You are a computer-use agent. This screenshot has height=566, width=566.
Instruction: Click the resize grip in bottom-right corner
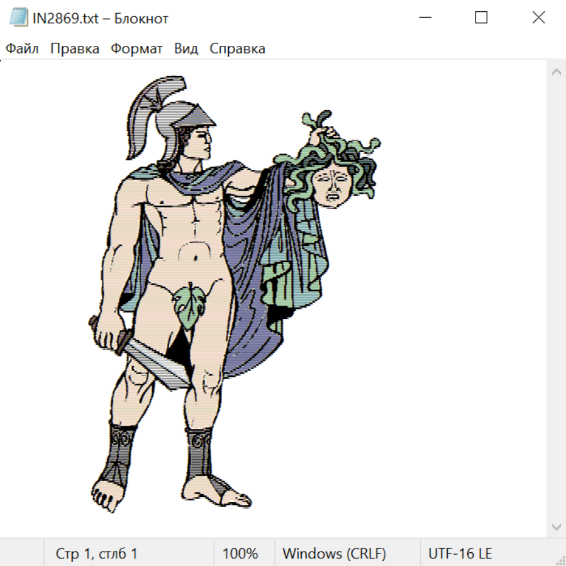click(x=560, y=560)
